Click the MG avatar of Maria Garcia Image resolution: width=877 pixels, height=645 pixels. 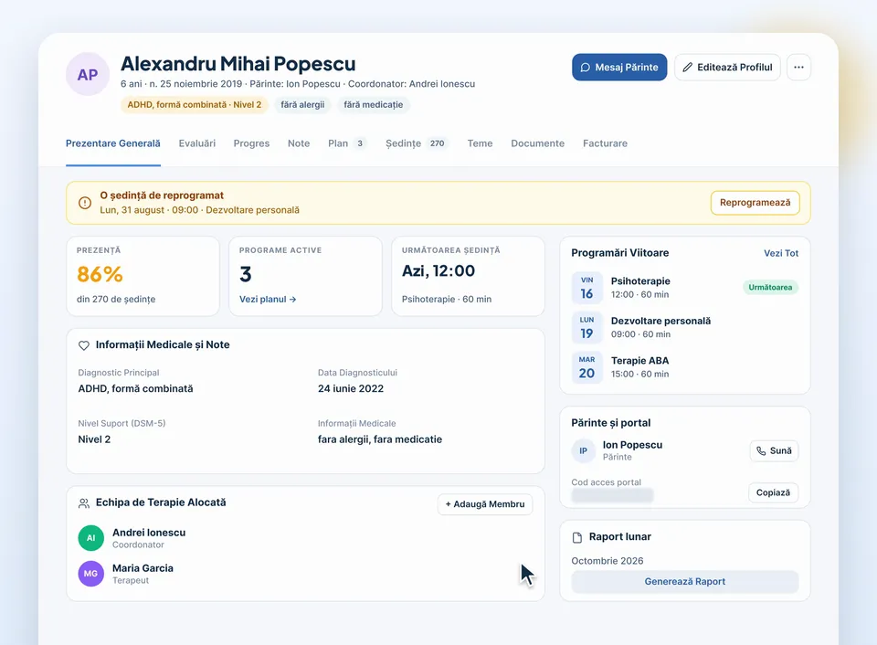91,574
